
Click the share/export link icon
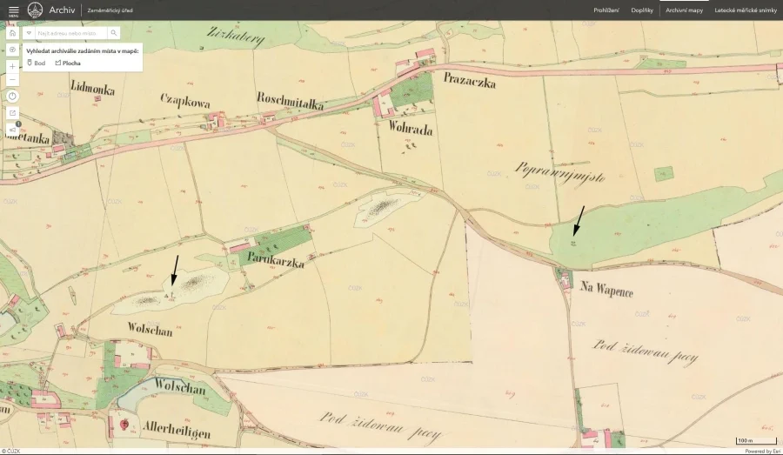coord(12,113)
